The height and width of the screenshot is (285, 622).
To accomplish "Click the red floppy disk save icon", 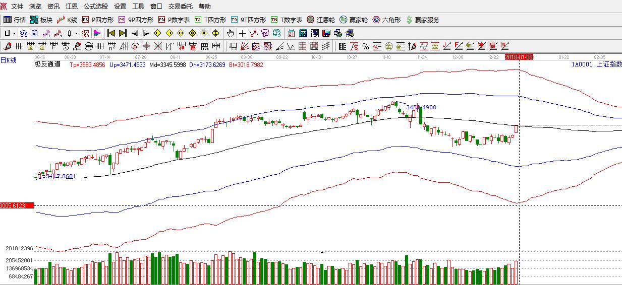I will (x=326, y=34).
